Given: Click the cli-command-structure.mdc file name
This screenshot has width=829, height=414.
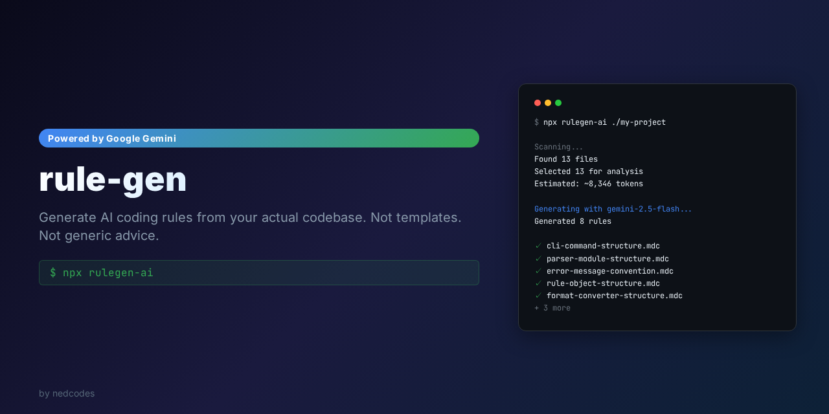Looking at the screenshot, I should coord(603,246).
